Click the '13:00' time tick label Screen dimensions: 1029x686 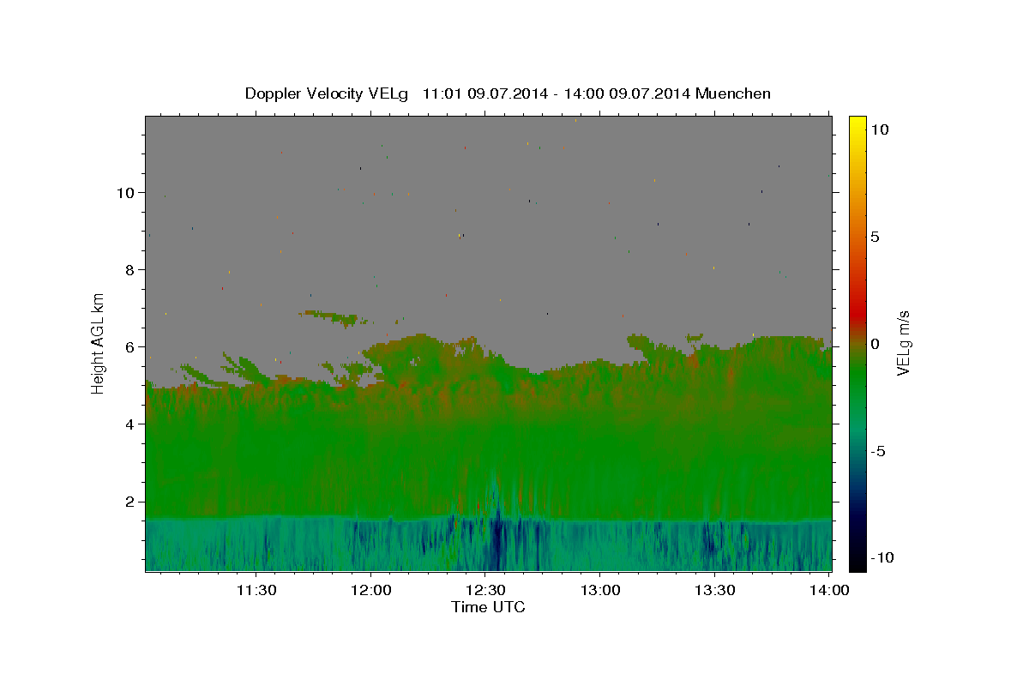pos(600,590)
